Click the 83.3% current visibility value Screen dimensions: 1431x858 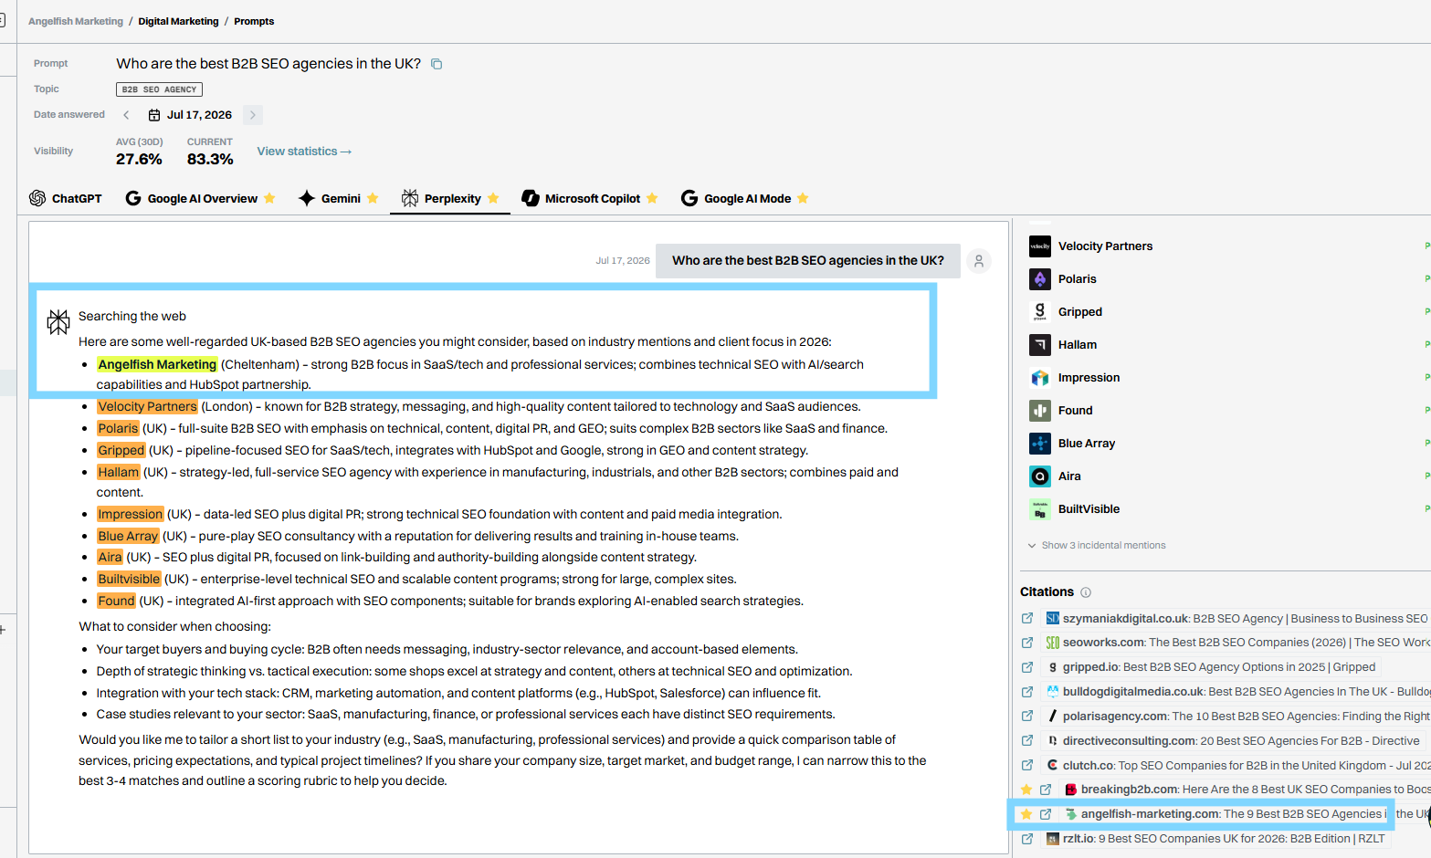click(210, 159)
